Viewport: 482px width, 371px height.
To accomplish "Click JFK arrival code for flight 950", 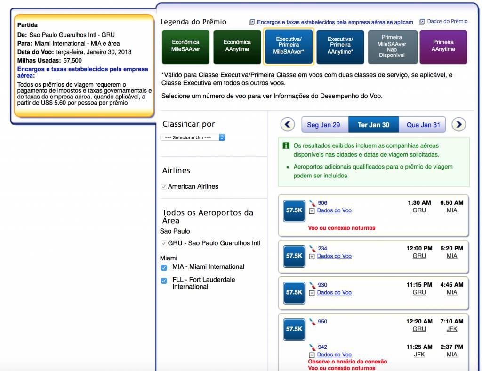I will click(x=452, y=329).
